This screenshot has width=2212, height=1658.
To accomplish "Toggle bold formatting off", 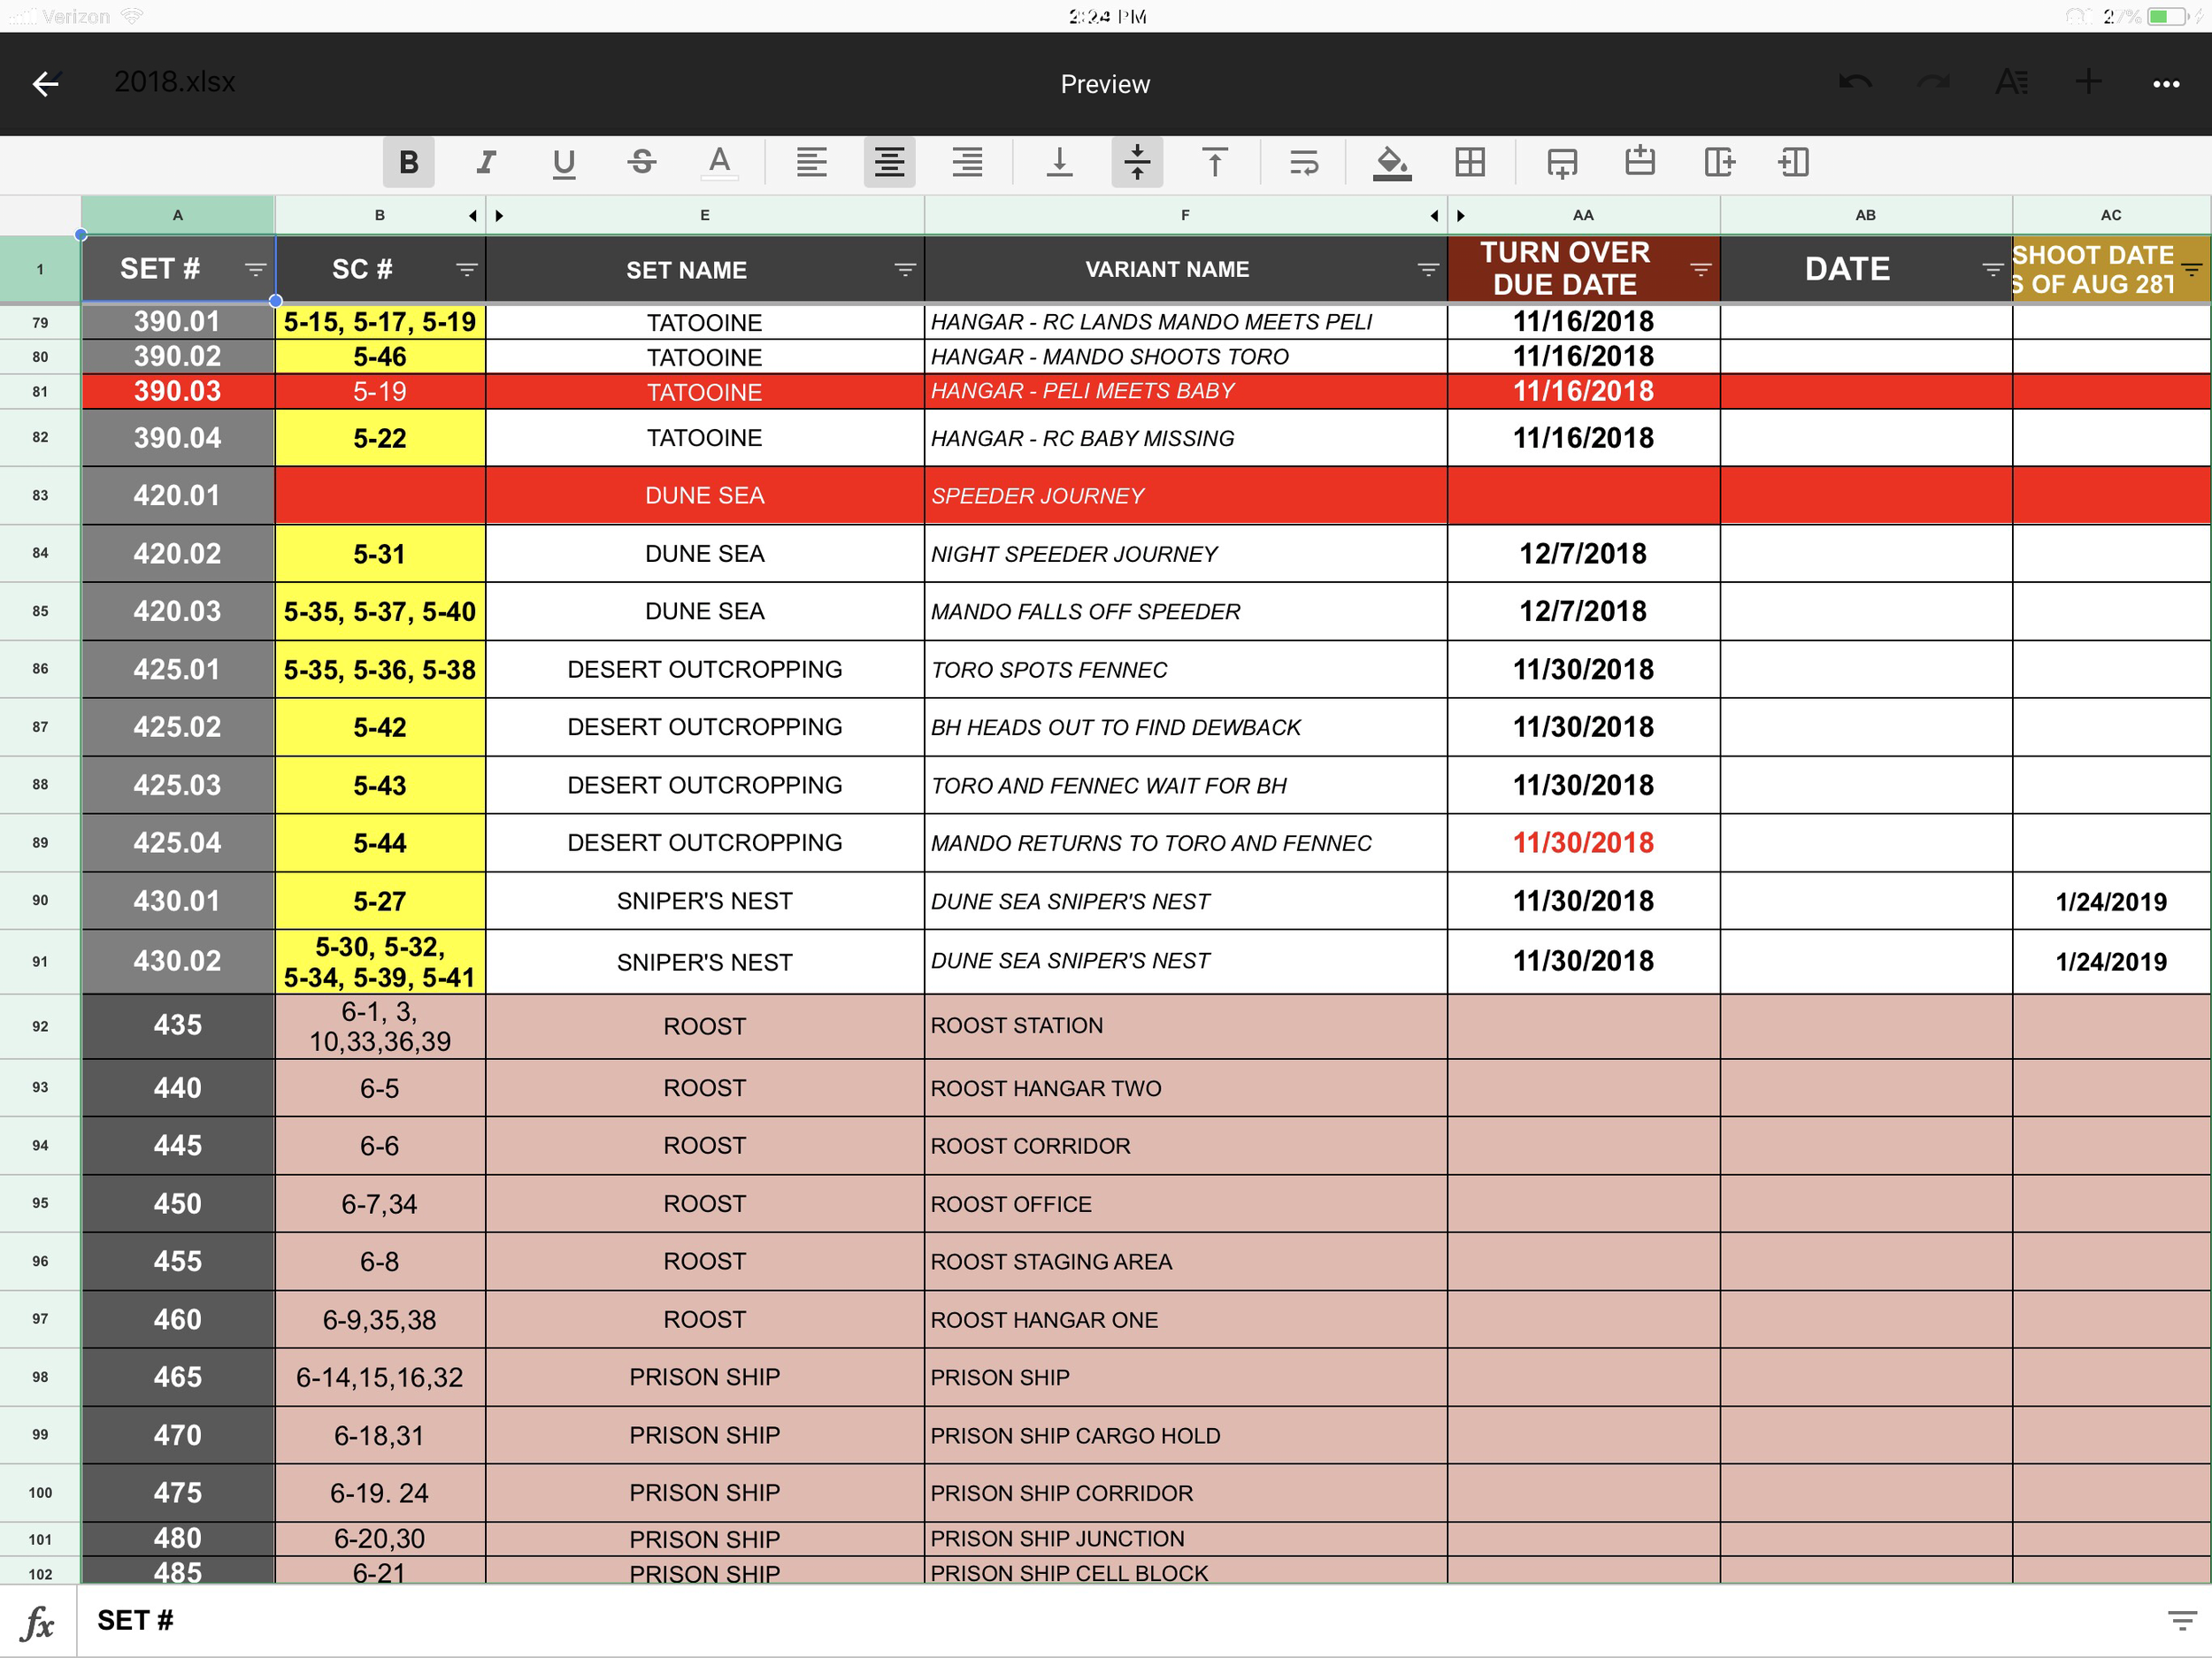I will click(408, 162).
